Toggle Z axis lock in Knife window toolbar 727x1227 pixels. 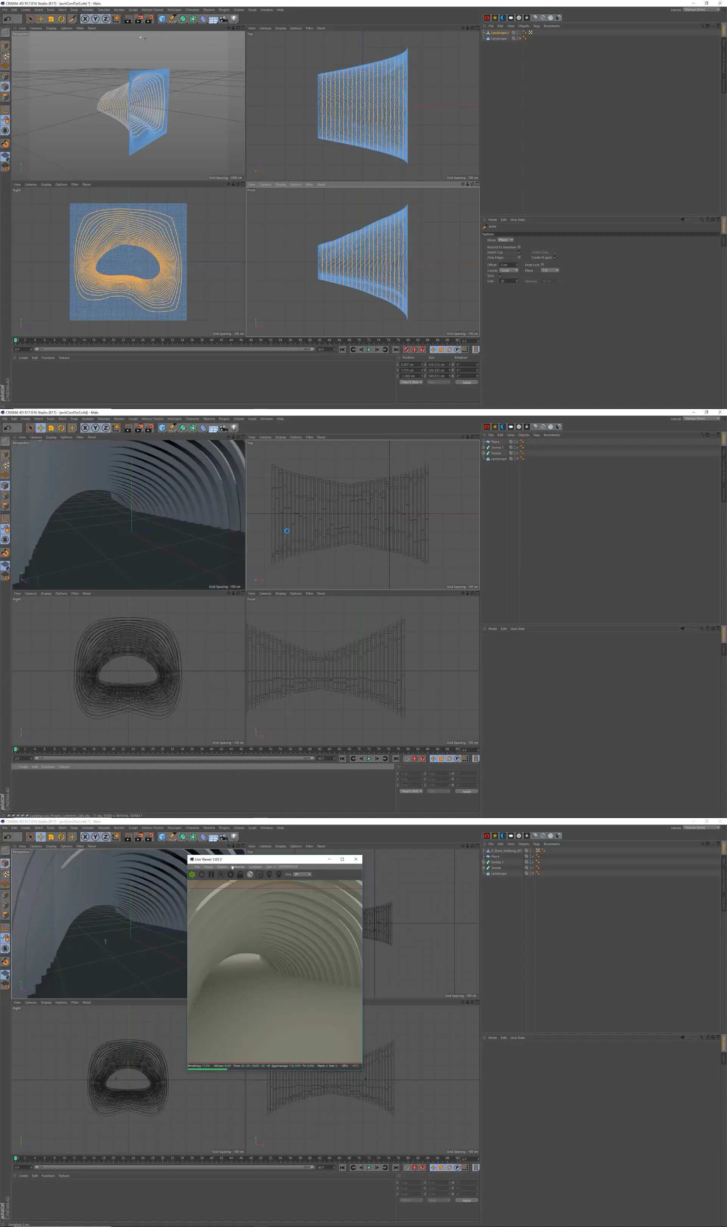point(105,19)
